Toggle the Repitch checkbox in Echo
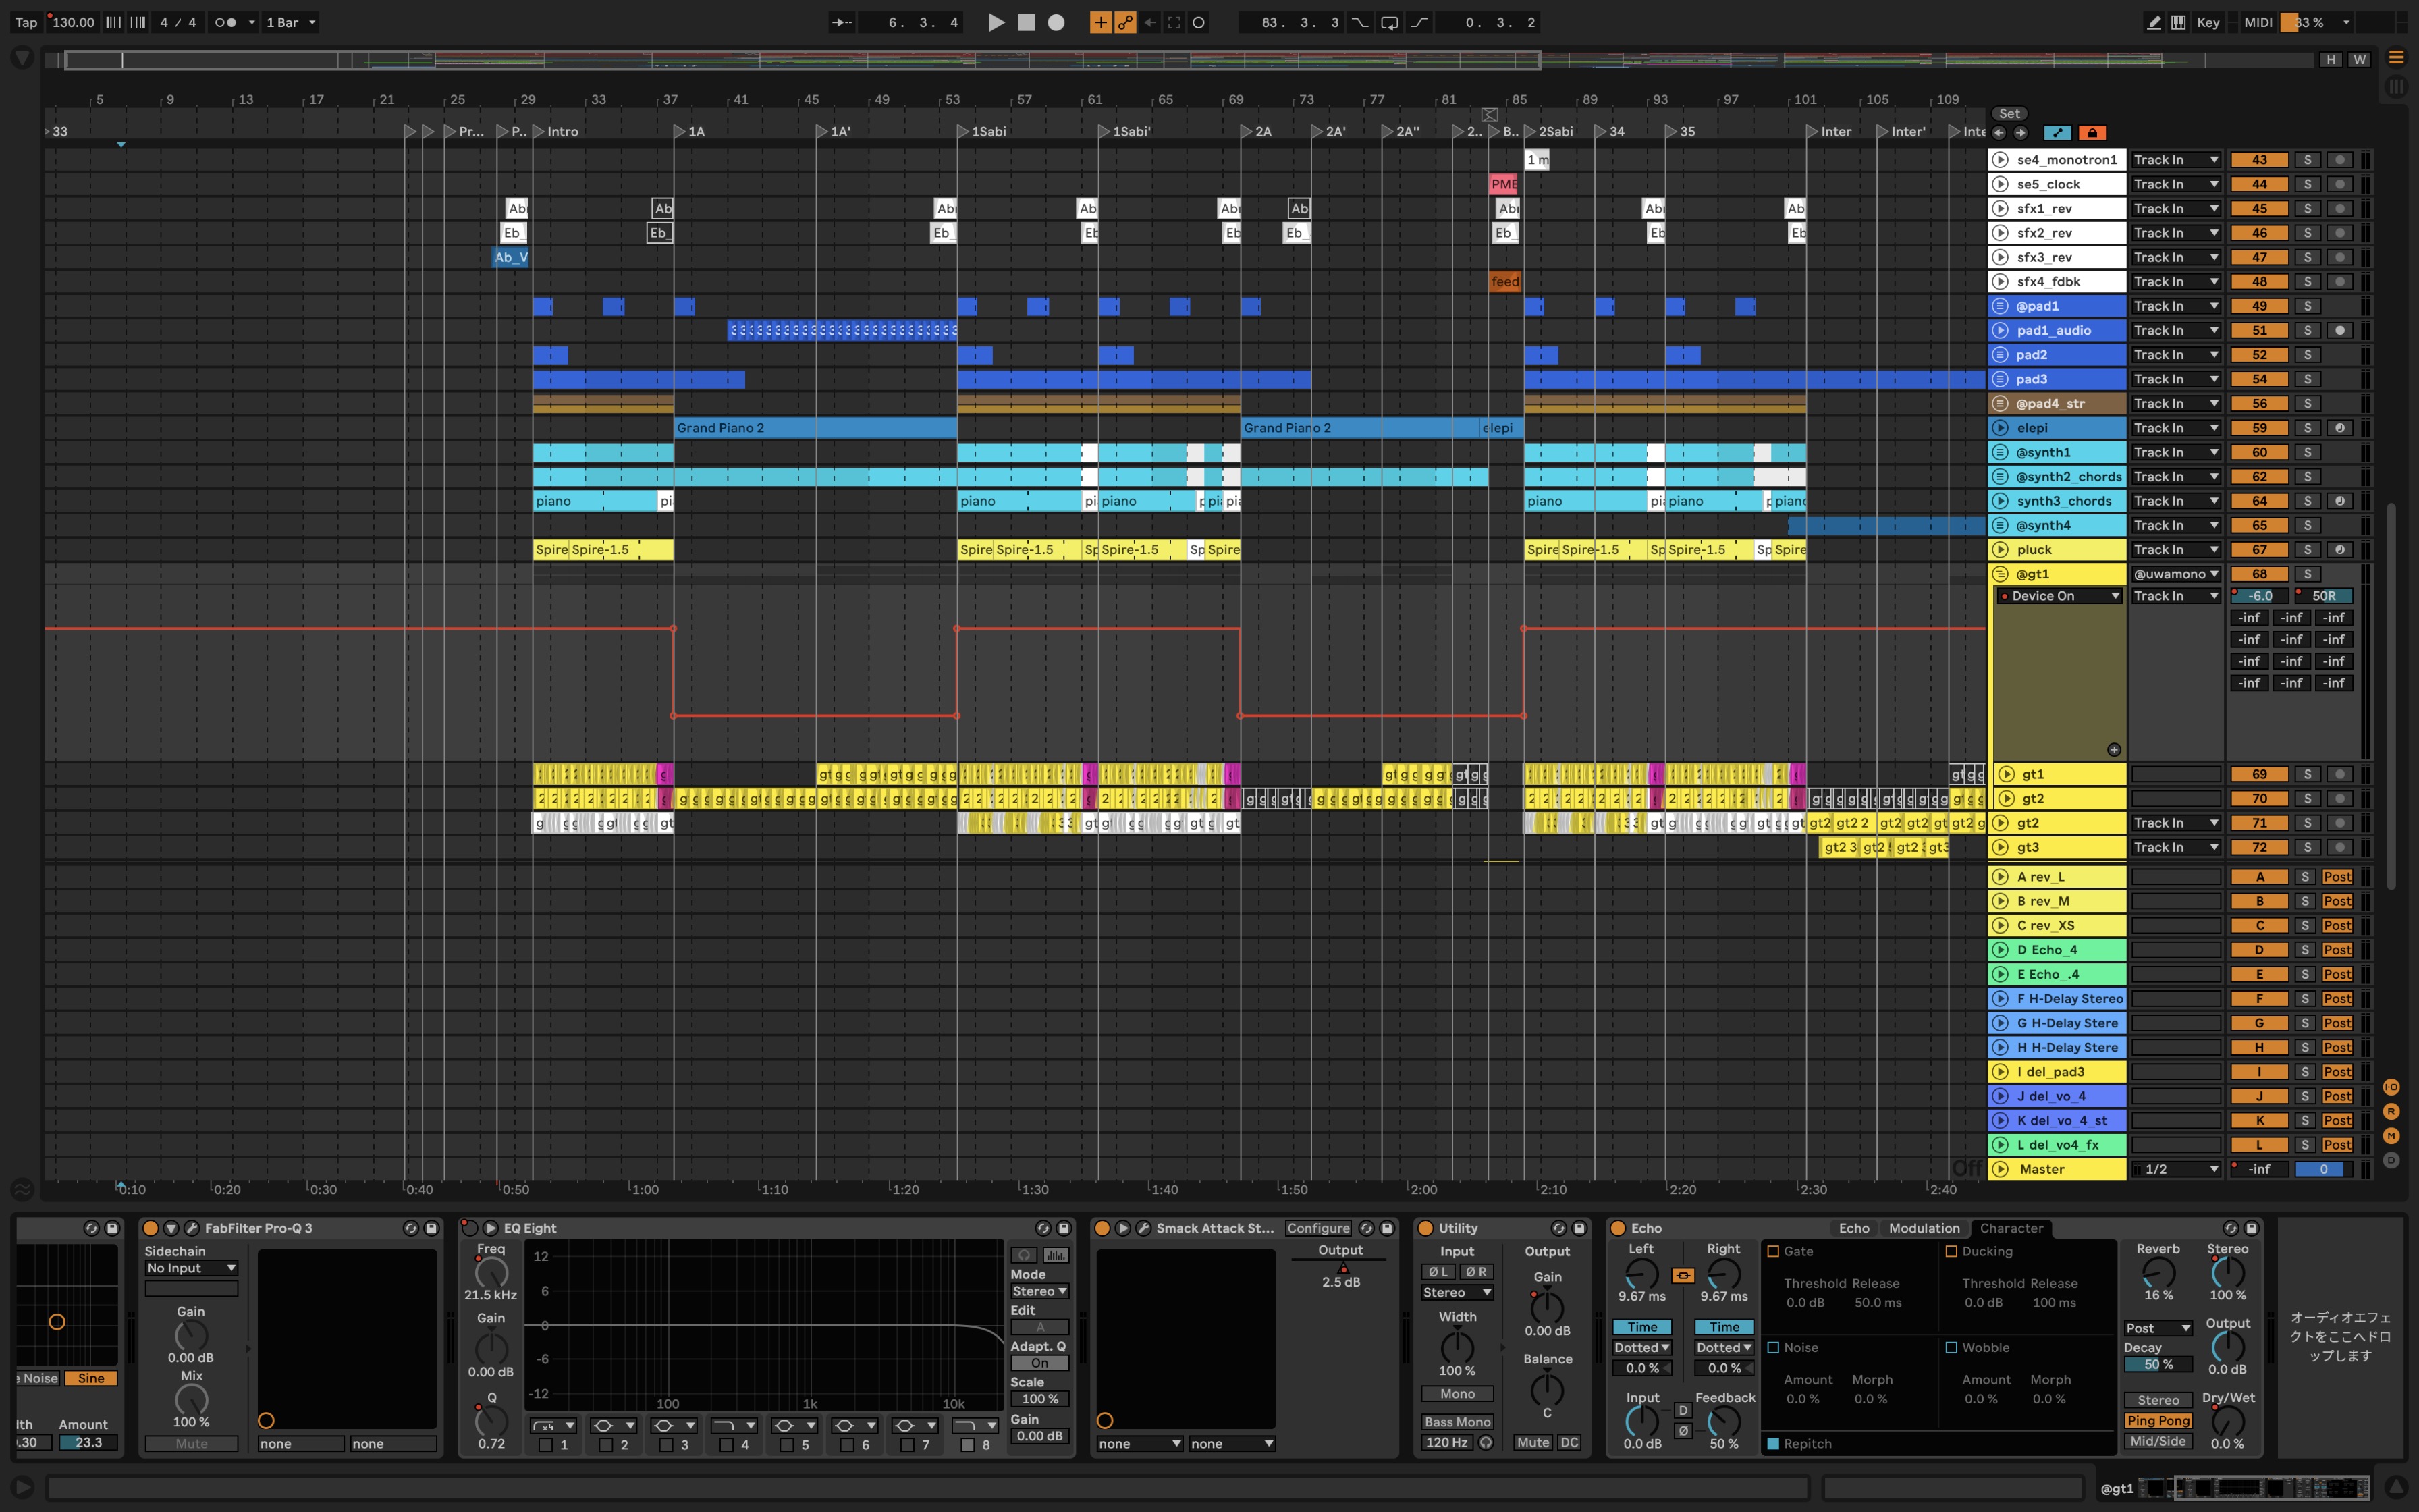The image size is (2419, 1512). 1773,1444
